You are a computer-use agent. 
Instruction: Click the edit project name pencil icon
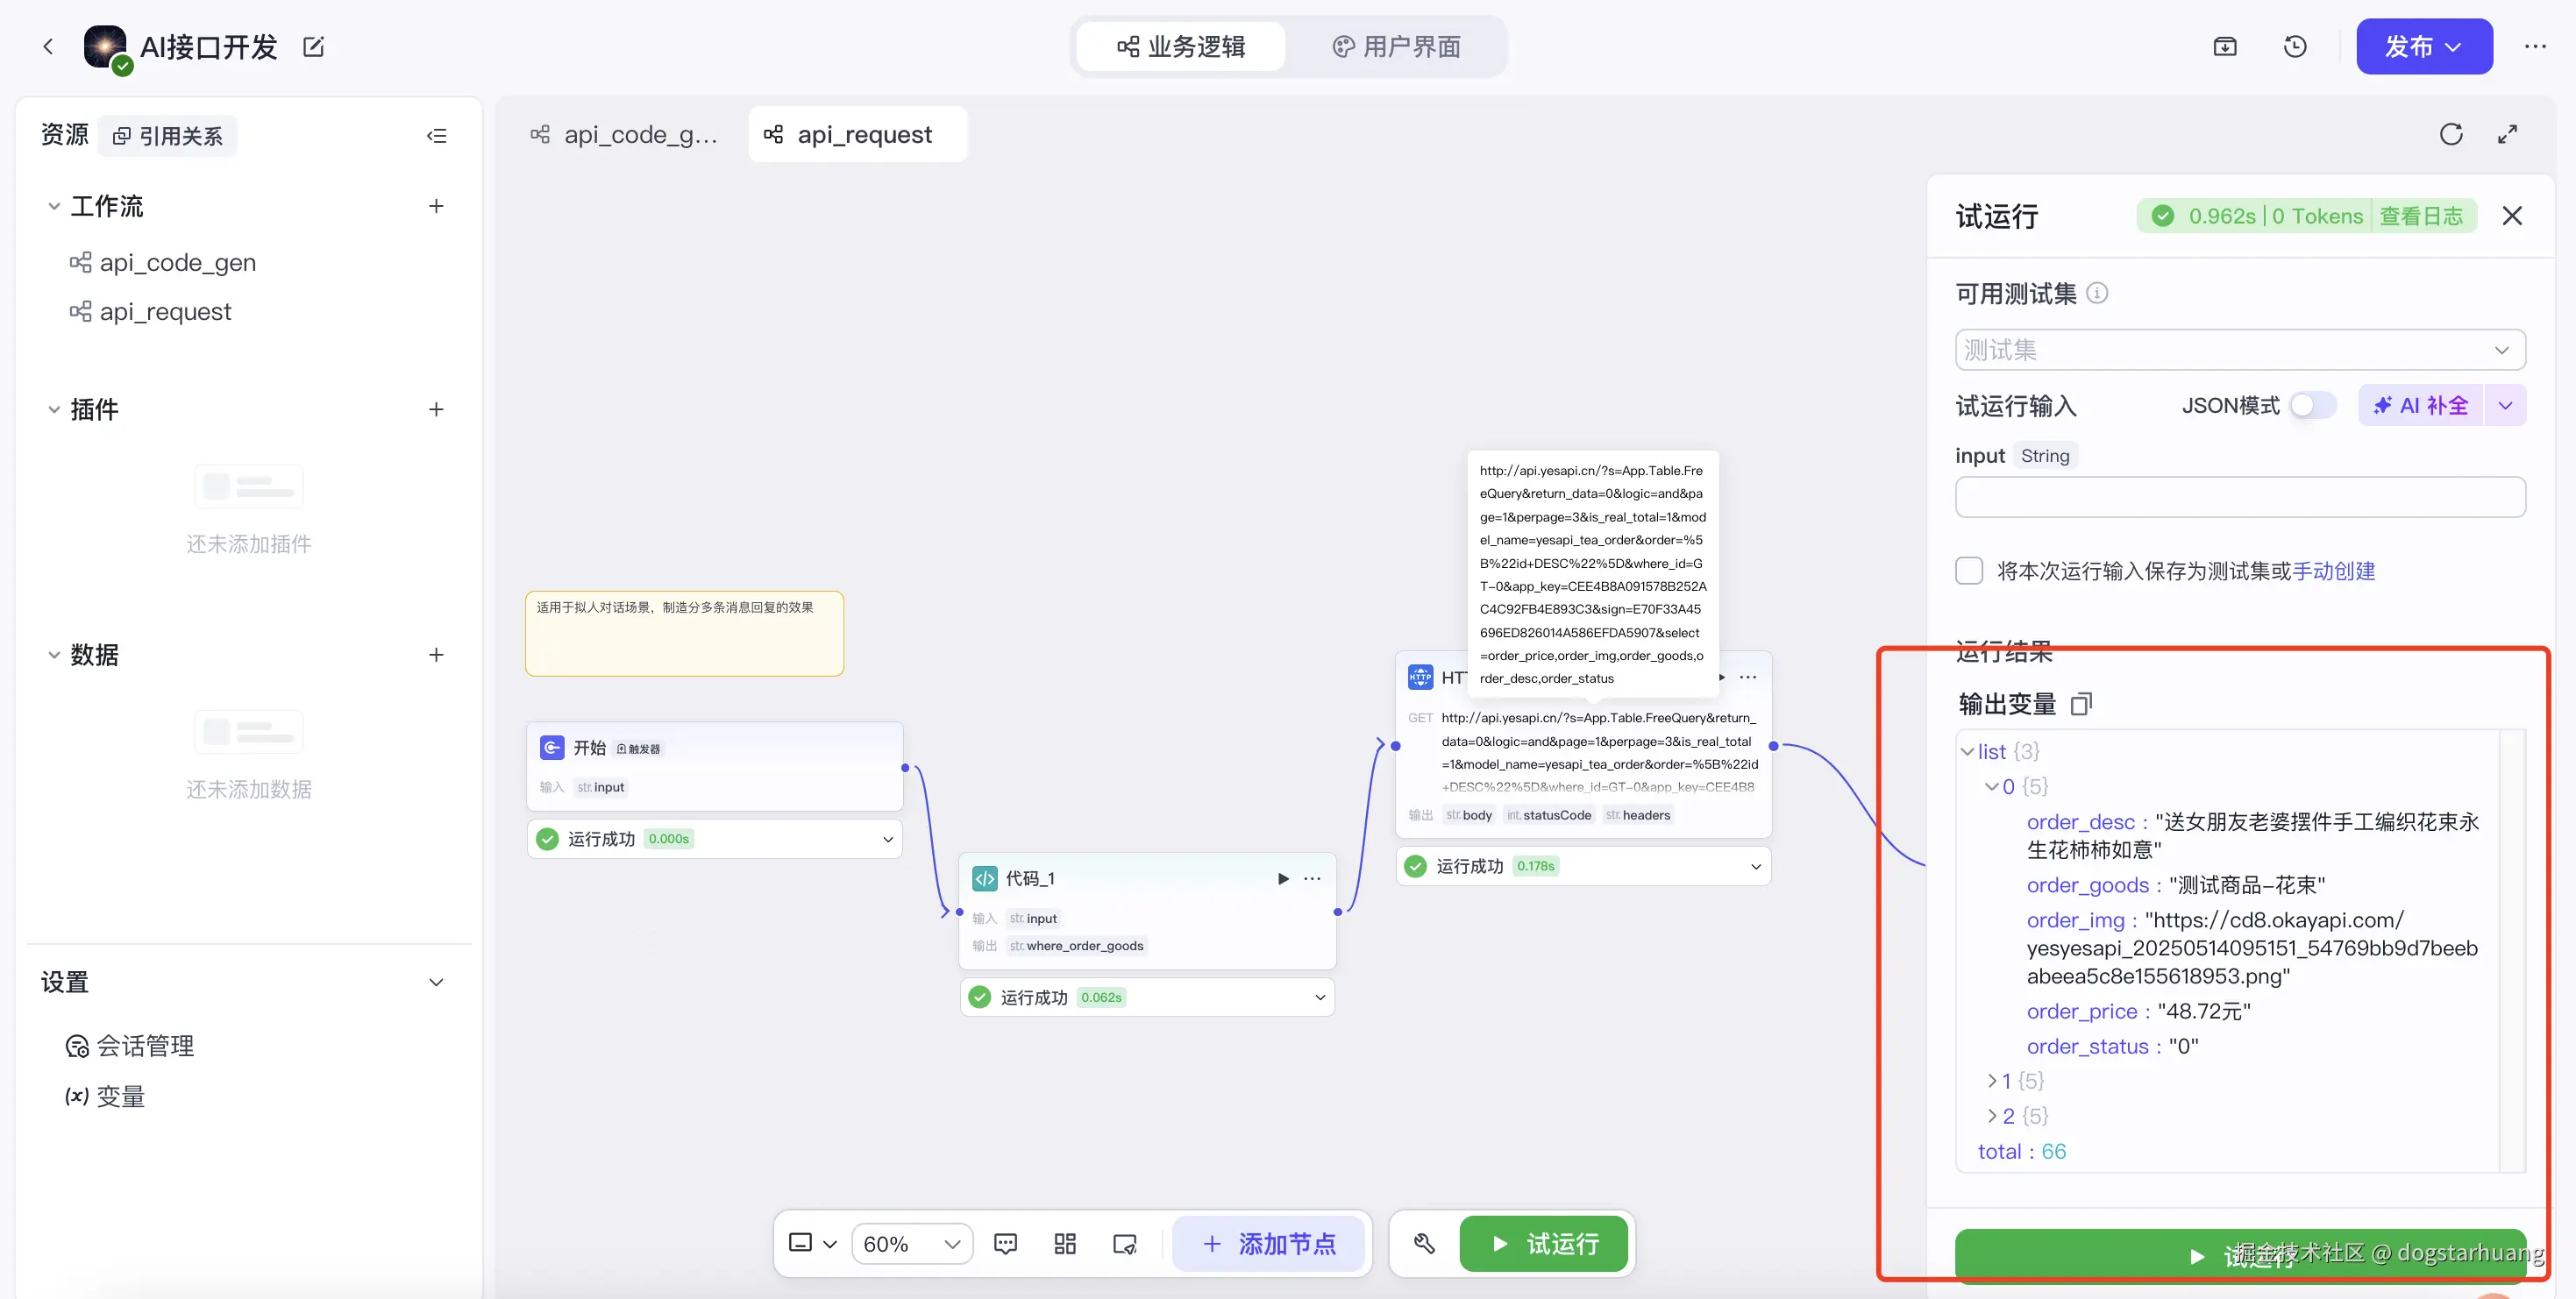pos(313,47)
